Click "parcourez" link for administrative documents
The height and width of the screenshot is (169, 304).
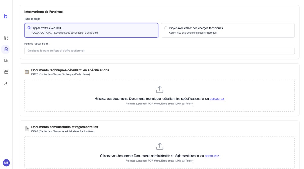pyautogui.click(x=212, y=156)
